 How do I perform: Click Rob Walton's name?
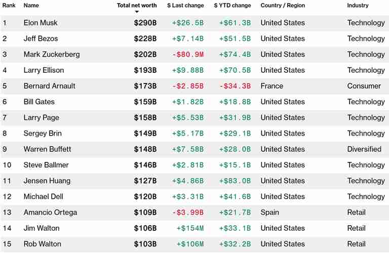(42, 244)
